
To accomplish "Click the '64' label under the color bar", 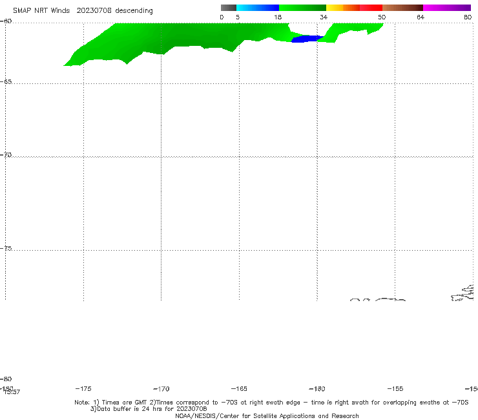I will pos(421,17).
